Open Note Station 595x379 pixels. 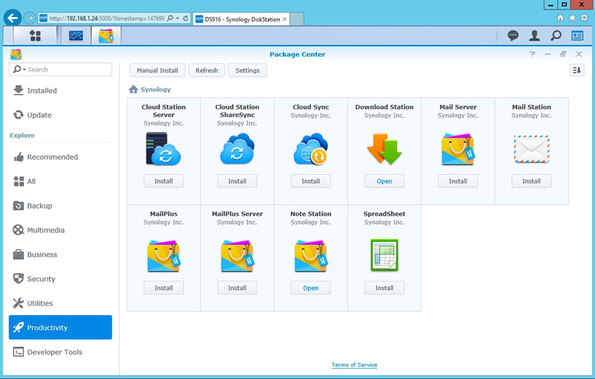[x=311, y=288]
